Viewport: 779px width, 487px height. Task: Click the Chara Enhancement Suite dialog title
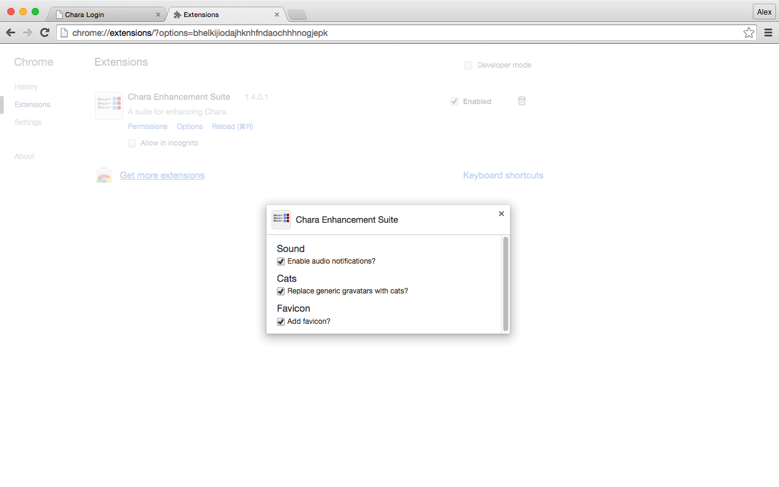click(x=347, y=220)
